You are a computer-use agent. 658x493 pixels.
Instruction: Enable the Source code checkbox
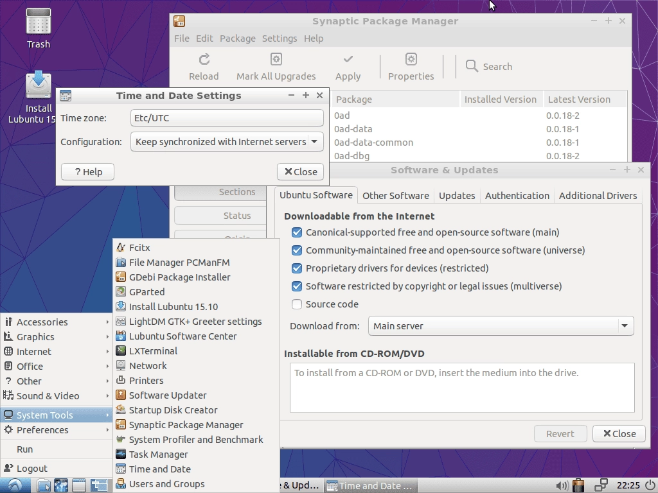tap(297, 304)
